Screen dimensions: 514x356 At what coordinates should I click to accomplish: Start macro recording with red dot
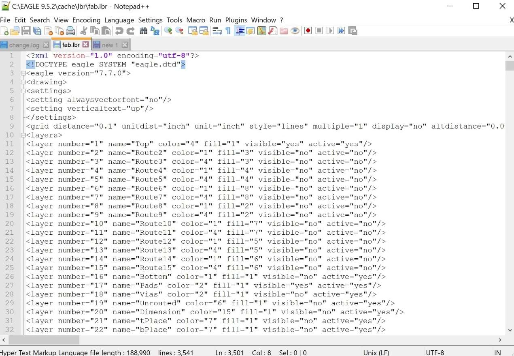[x=308, y=31]
